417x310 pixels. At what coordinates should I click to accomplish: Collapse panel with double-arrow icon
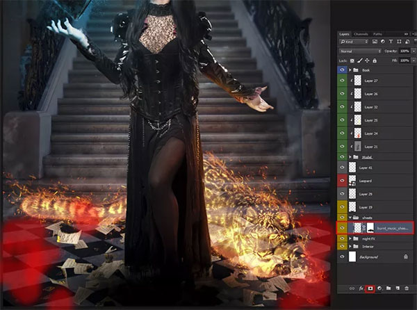point(406,34)
